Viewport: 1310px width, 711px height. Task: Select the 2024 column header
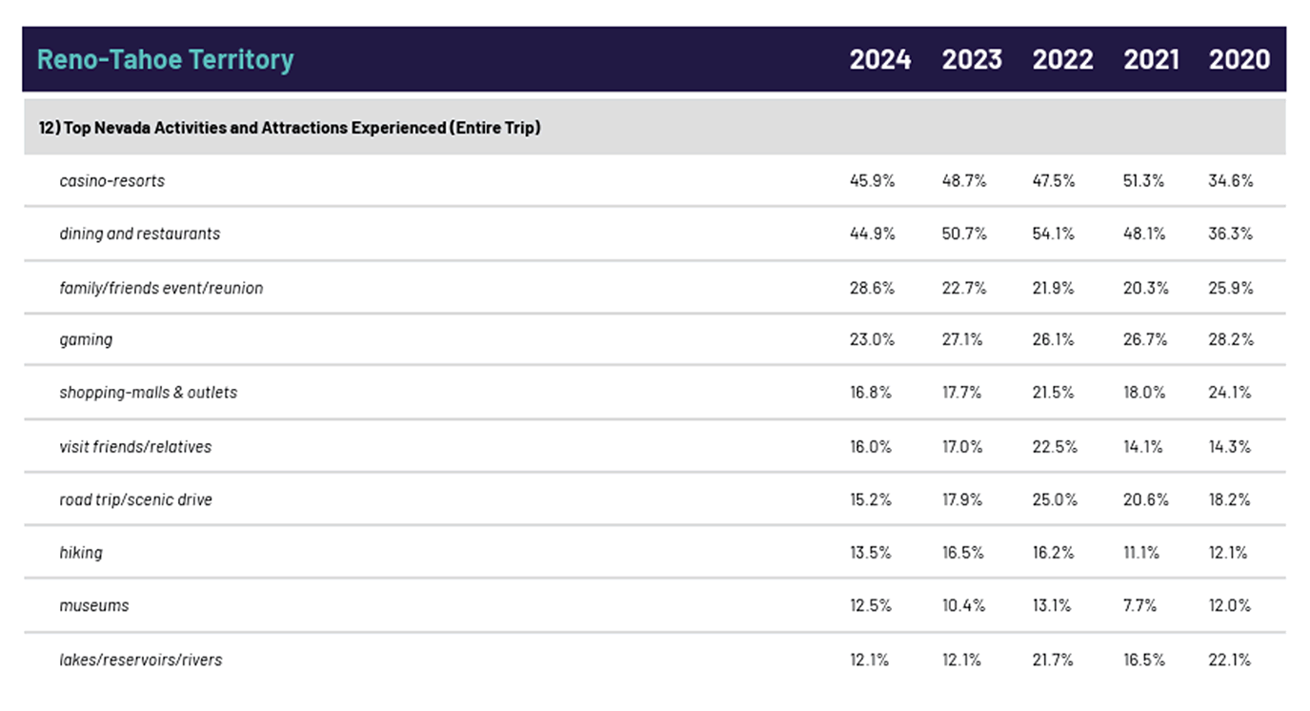click(x=879, y=59)
